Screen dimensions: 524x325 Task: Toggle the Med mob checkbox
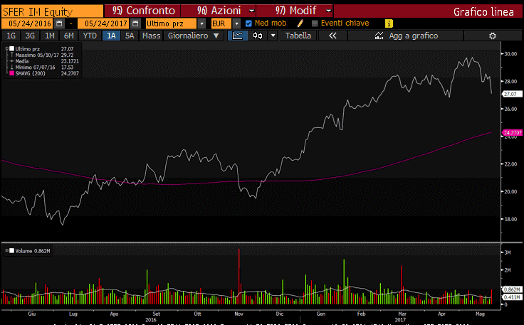pos(248,23)
